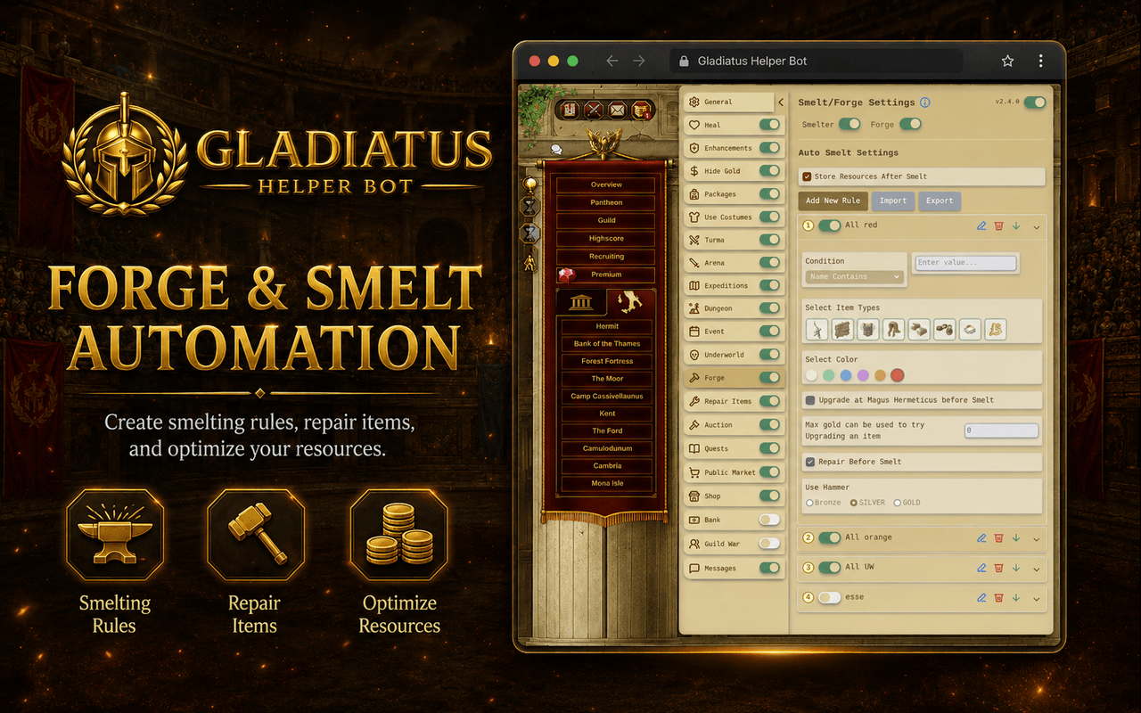Open the game mail envelope icon

point(618,111)
